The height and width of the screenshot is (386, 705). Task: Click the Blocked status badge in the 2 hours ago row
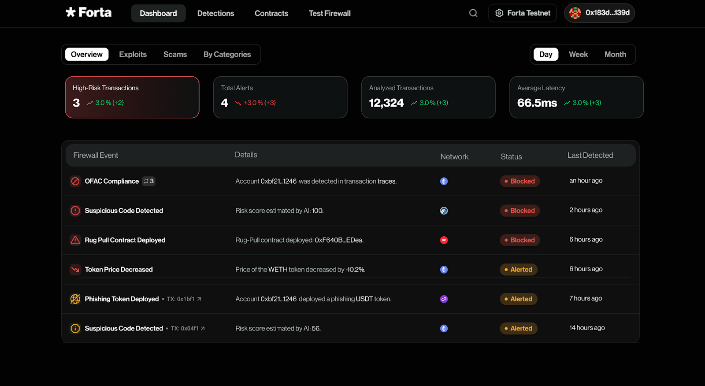[519, 211]
